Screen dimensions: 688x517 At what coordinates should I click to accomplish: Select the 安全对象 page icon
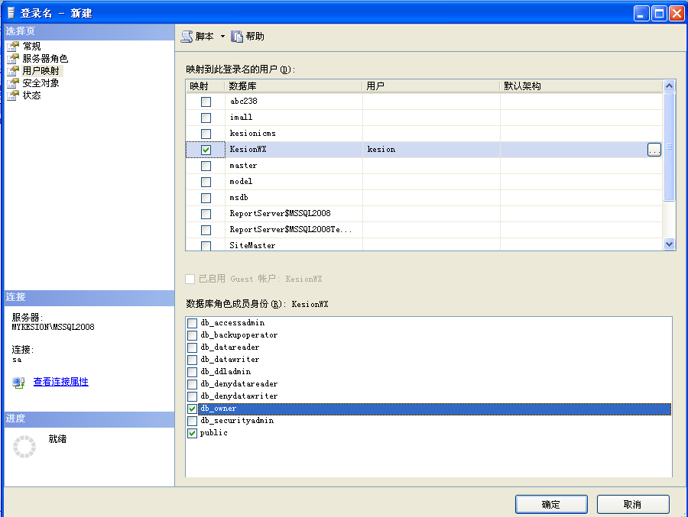12,83
